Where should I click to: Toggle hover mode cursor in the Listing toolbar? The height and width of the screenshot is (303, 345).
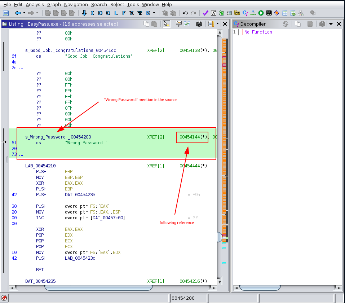(x=166, y=24)
